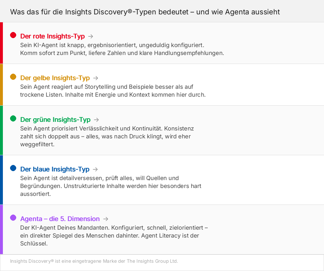Open the 'Agenta – die 5. Dimension' link

point(60,219)
